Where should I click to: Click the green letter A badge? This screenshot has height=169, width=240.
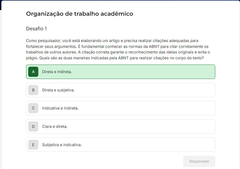(33, 72)
